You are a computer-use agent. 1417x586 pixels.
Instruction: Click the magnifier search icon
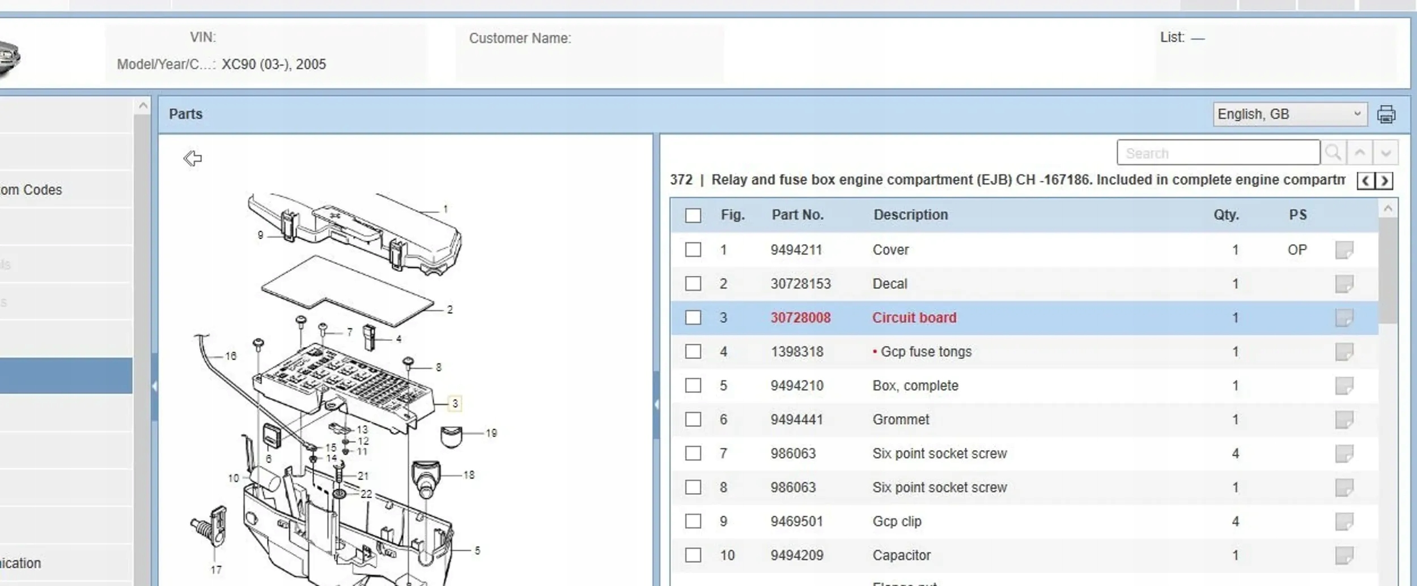[1333, 153]
